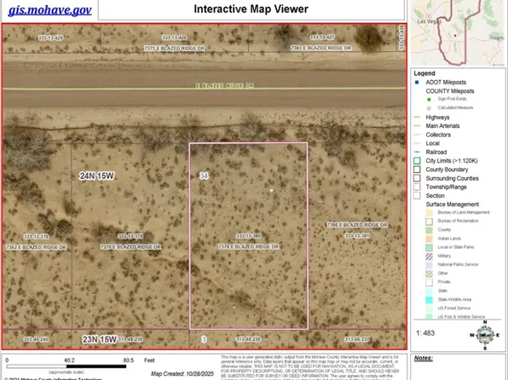Image resolution: width=508 pixels, height=380 pixels.
Task: Click the County Boundary box symbol
Action: [x=417, y=170]
